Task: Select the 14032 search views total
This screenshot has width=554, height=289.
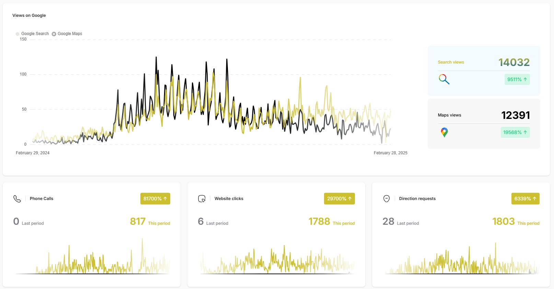Action: pos(514,62)
